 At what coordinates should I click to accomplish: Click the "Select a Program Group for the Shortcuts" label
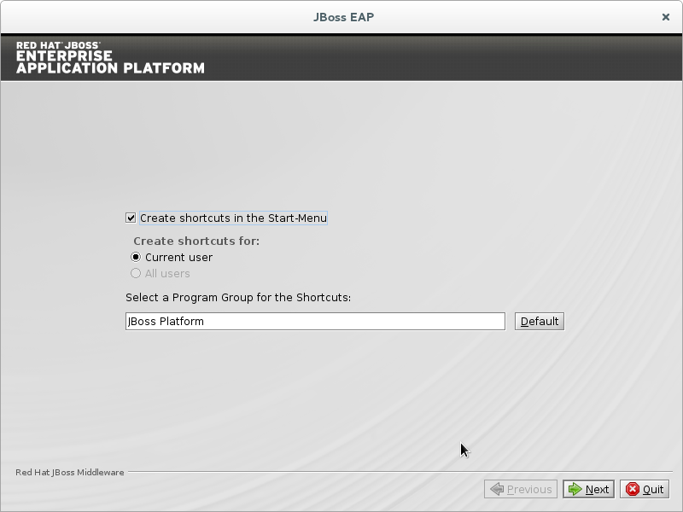[x=238, y=297]
